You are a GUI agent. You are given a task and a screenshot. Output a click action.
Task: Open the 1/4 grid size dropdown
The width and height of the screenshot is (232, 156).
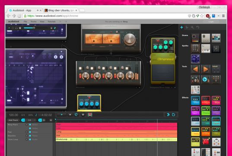pos(31,120)
